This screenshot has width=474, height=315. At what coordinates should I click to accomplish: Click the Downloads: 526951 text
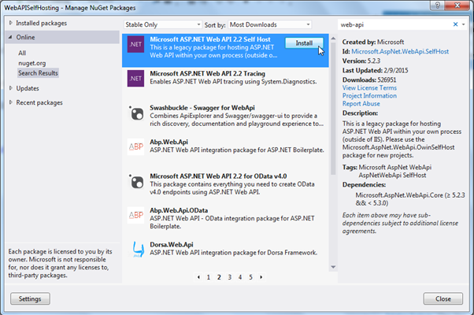[x=369, y=80]
